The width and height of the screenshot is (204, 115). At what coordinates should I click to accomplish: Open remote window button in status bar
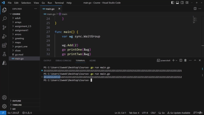3,113
